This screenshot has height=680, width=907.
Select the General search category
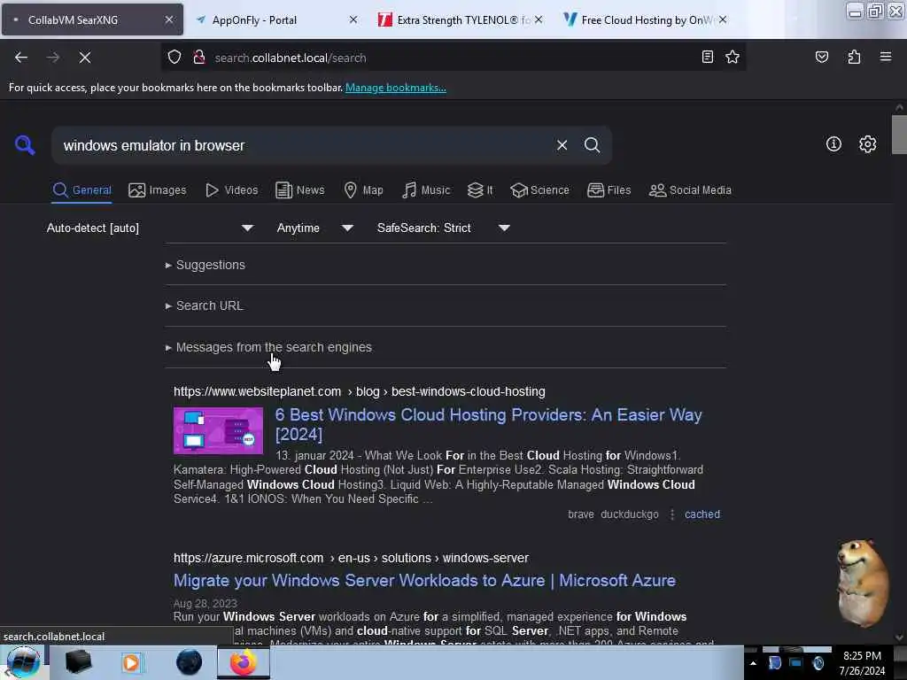coord(81,190)
